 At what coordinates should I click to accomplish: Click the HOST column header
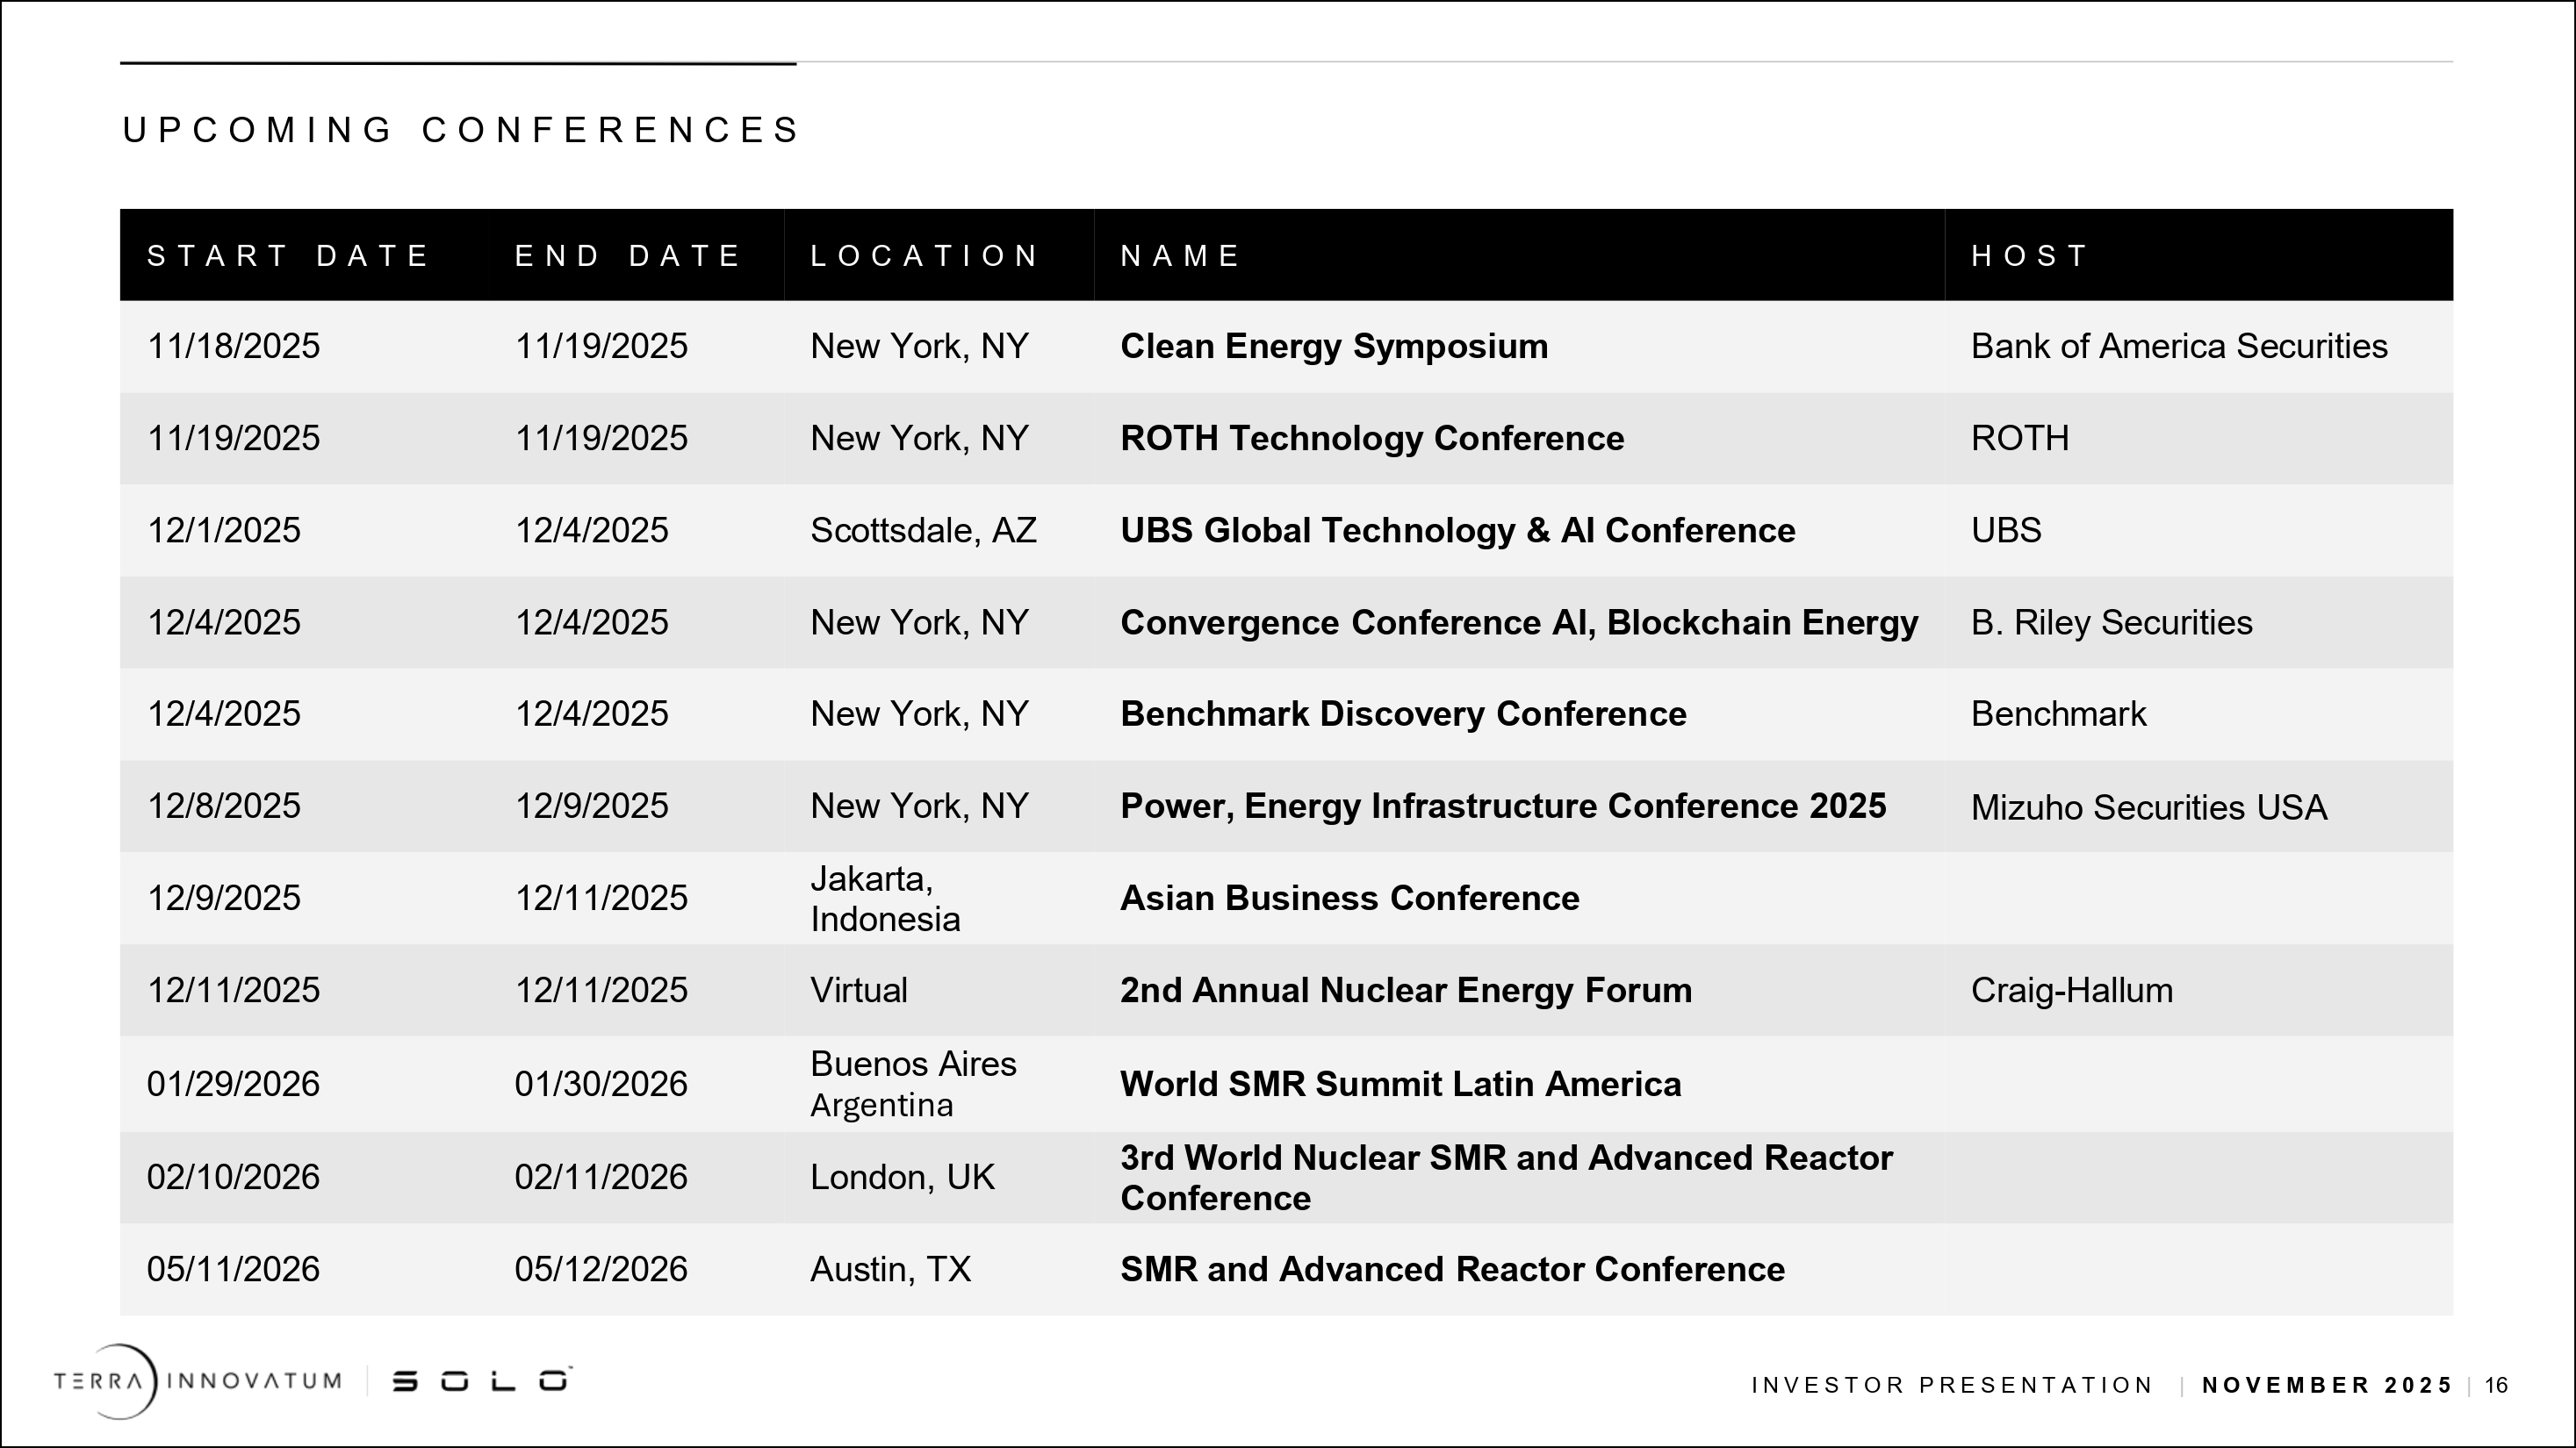(2029, 256)
